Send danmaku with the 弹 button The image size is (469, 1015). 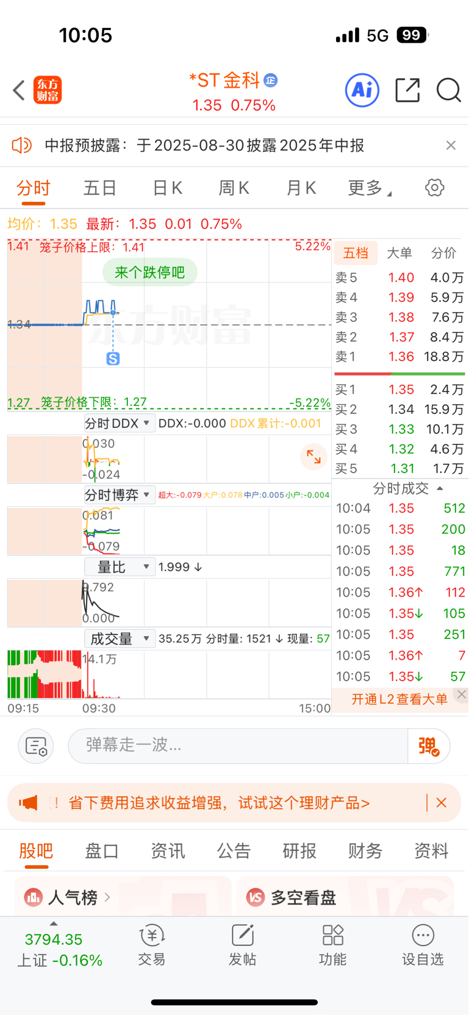(429, 746)
